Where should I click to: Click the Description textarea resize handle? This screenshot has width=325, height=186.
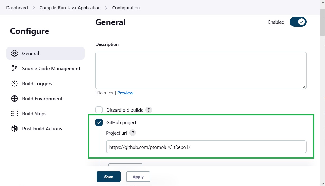(304, 87)
